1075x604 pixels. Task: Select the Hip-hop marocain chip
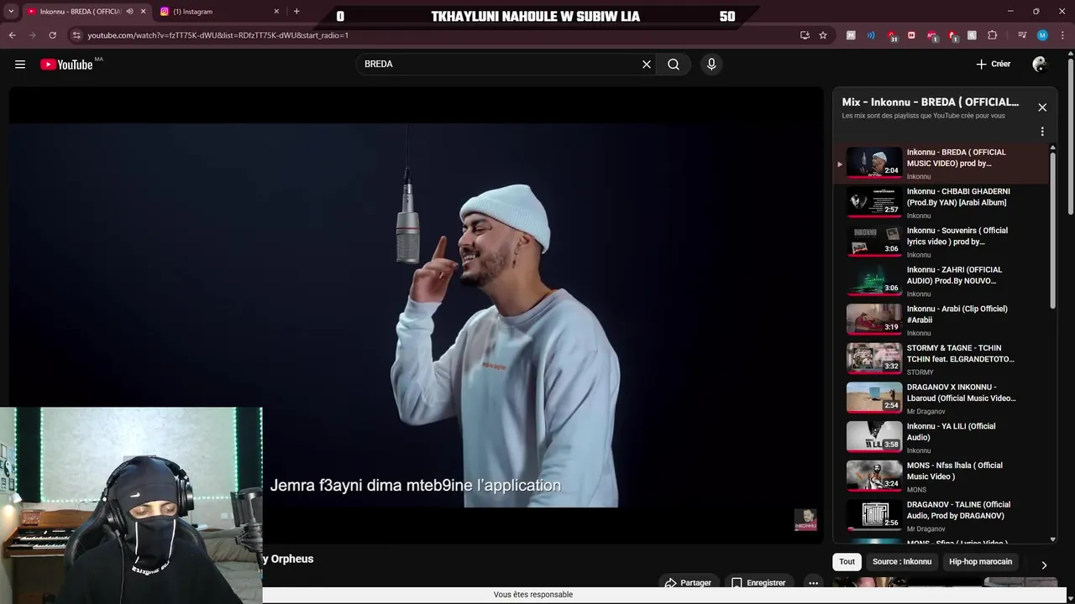(x=980, y=562)
